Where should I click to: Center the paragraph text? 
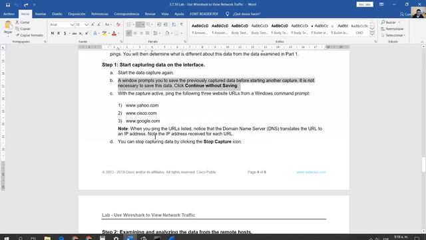point(135,33)
